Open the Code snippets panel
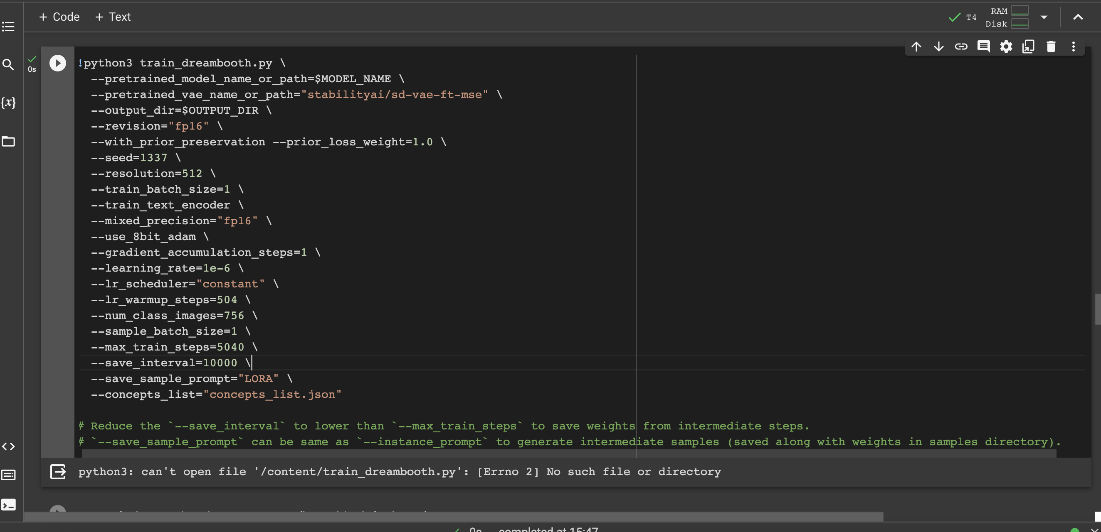 9,446
